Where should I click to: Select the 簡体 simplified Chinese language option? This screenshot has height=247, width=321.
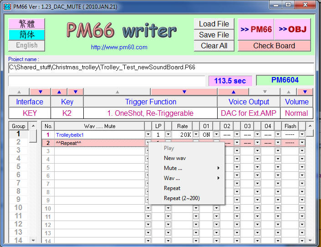click(x=26, y=35)
